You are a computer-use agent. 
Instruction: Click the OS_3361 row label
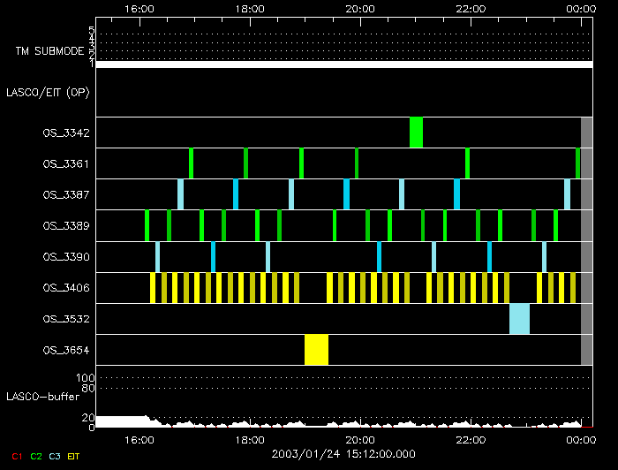tap(65, 163)
